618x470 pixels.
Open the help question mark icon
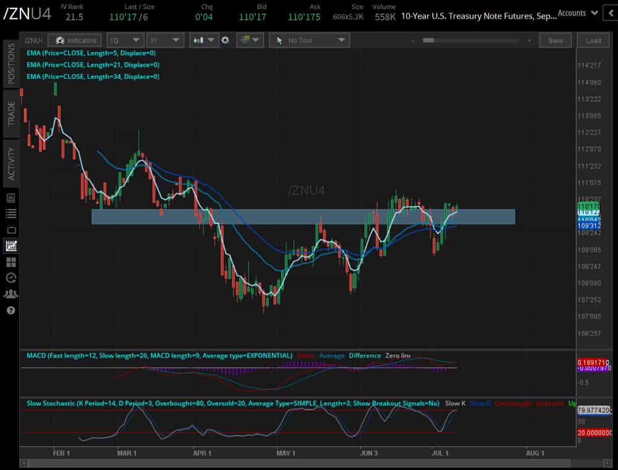click(x=11, y=310)
